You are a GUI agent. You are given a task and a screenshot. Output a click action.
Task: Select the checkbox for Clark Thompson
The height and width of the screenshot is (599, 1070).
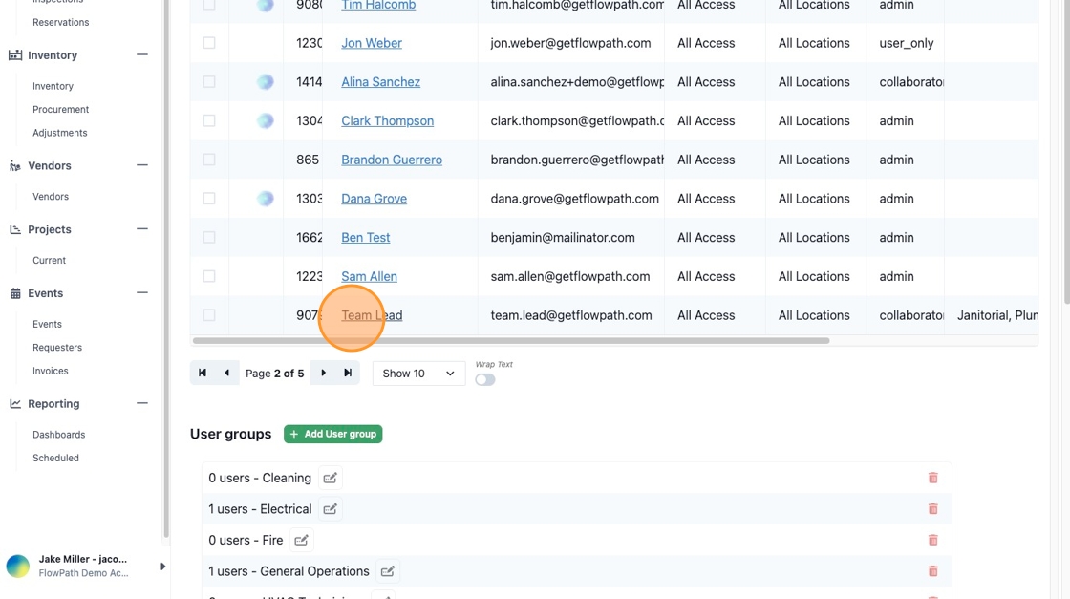(209, 120)
